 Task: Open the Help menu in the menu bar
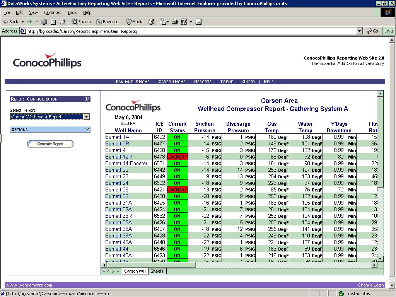coord(87,12)
